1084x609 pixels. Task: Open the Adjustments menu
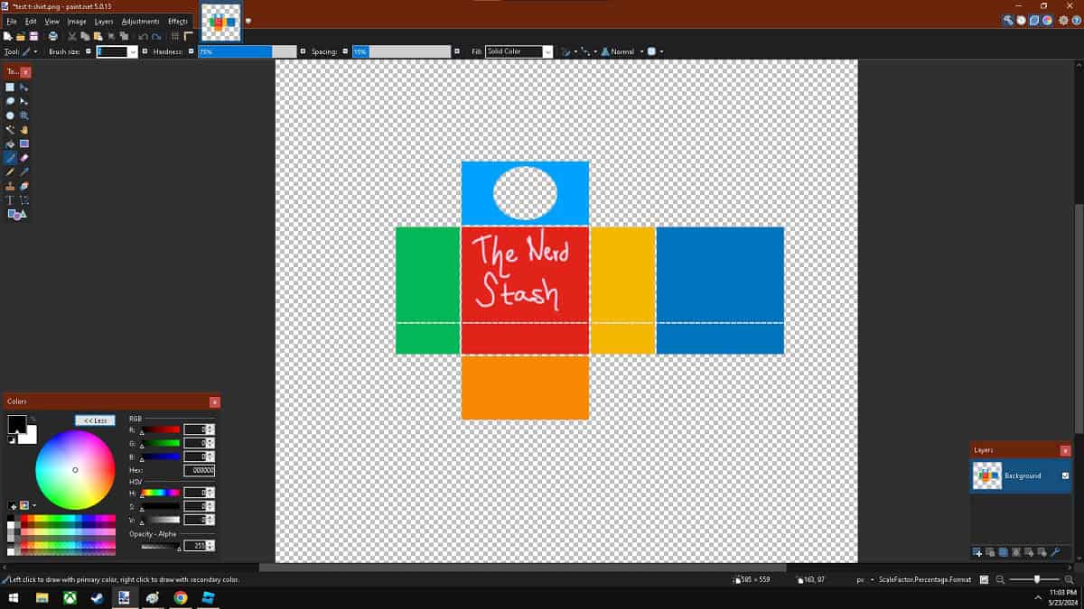pyautogui.click(x=140, y=21)
